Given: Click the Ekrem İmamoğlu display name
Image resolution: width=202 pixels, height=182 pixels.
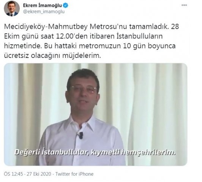Looking at the screenshot, I should (43, 6).
